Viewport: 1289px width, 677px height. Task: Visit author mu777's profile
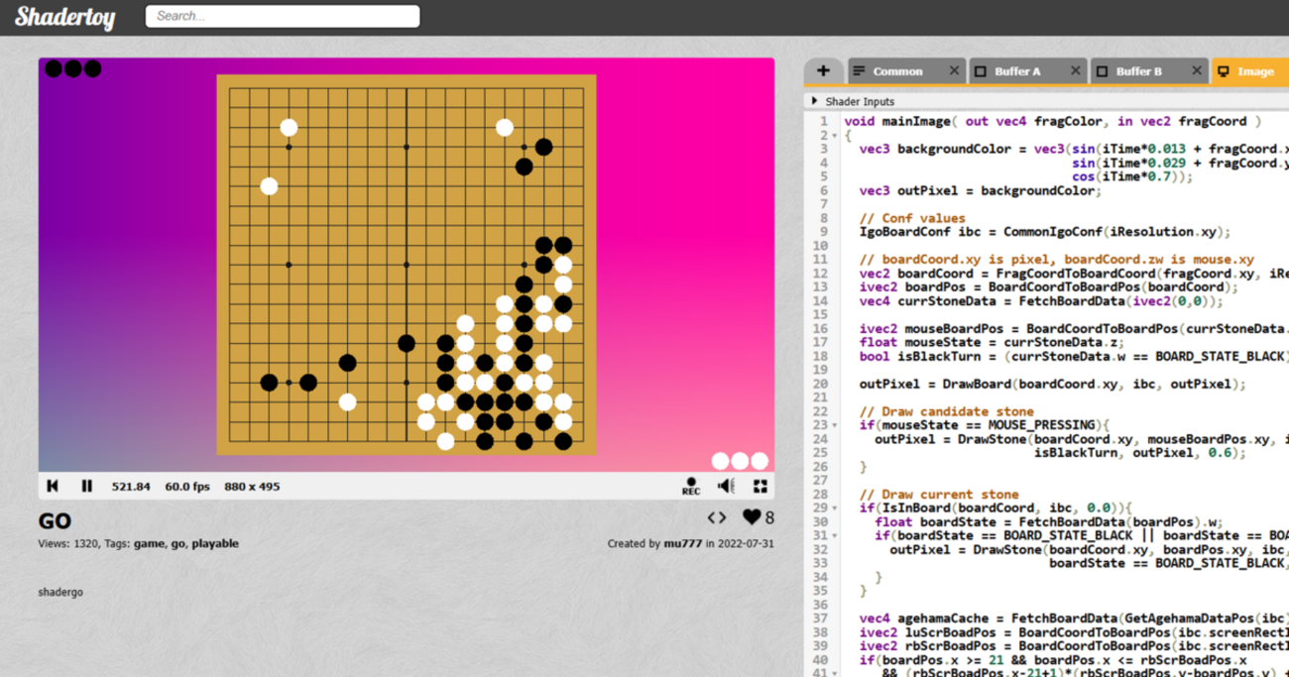point(681,543)
